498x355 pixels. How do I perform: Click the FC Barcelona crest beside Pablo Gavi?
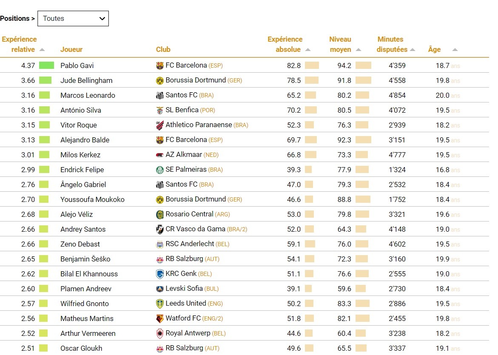pos(160,65)
